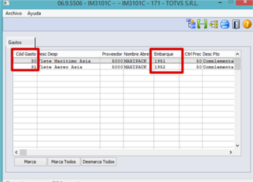Click the Cód Gasto column header

25,54
